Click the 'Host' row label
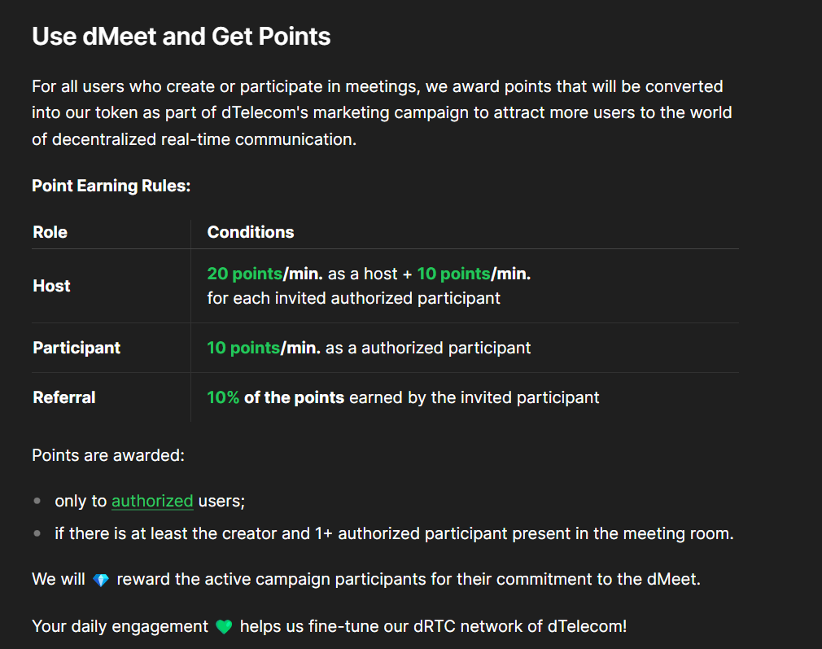The width and height of the screenshot is (822, 649). (51, 286)
